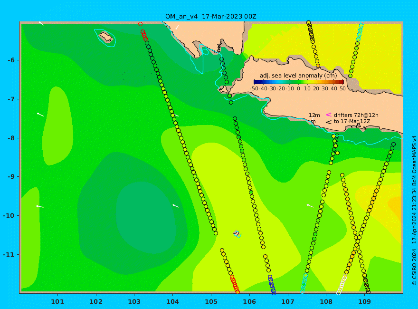Viewport: 418px width, 309px height.
Task: Click the 0 tick label under the color bar
Action: click(x=299, y=88)
